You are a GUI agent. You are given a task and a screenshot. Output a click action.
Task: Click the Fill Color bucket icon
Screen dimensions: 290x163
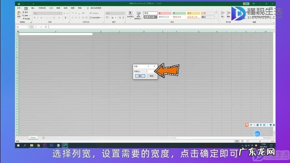(x=54, y=18)
